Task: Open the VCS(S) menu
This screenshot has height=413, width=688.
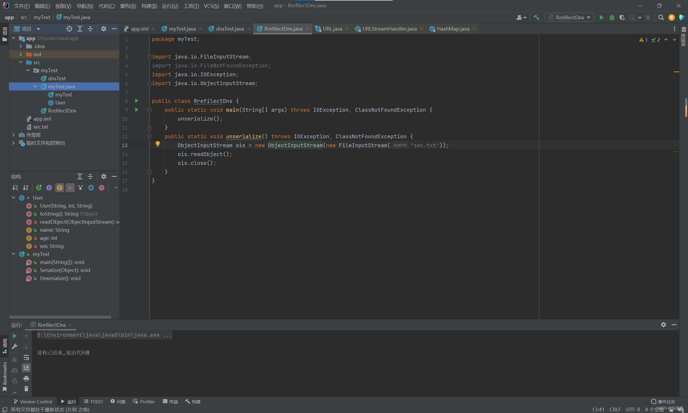Action: pos(211,6)
